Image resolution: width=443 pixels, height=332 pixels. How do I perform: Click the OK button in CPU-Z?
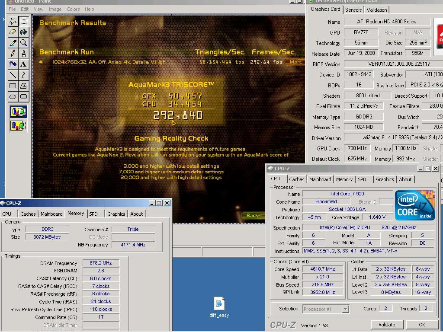pos(422,325)
